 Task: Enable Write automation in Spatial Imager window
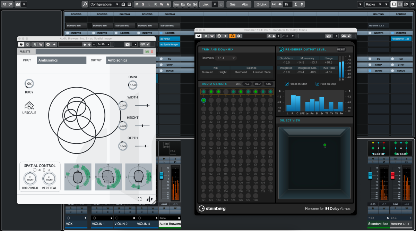(x=41, y=44)
